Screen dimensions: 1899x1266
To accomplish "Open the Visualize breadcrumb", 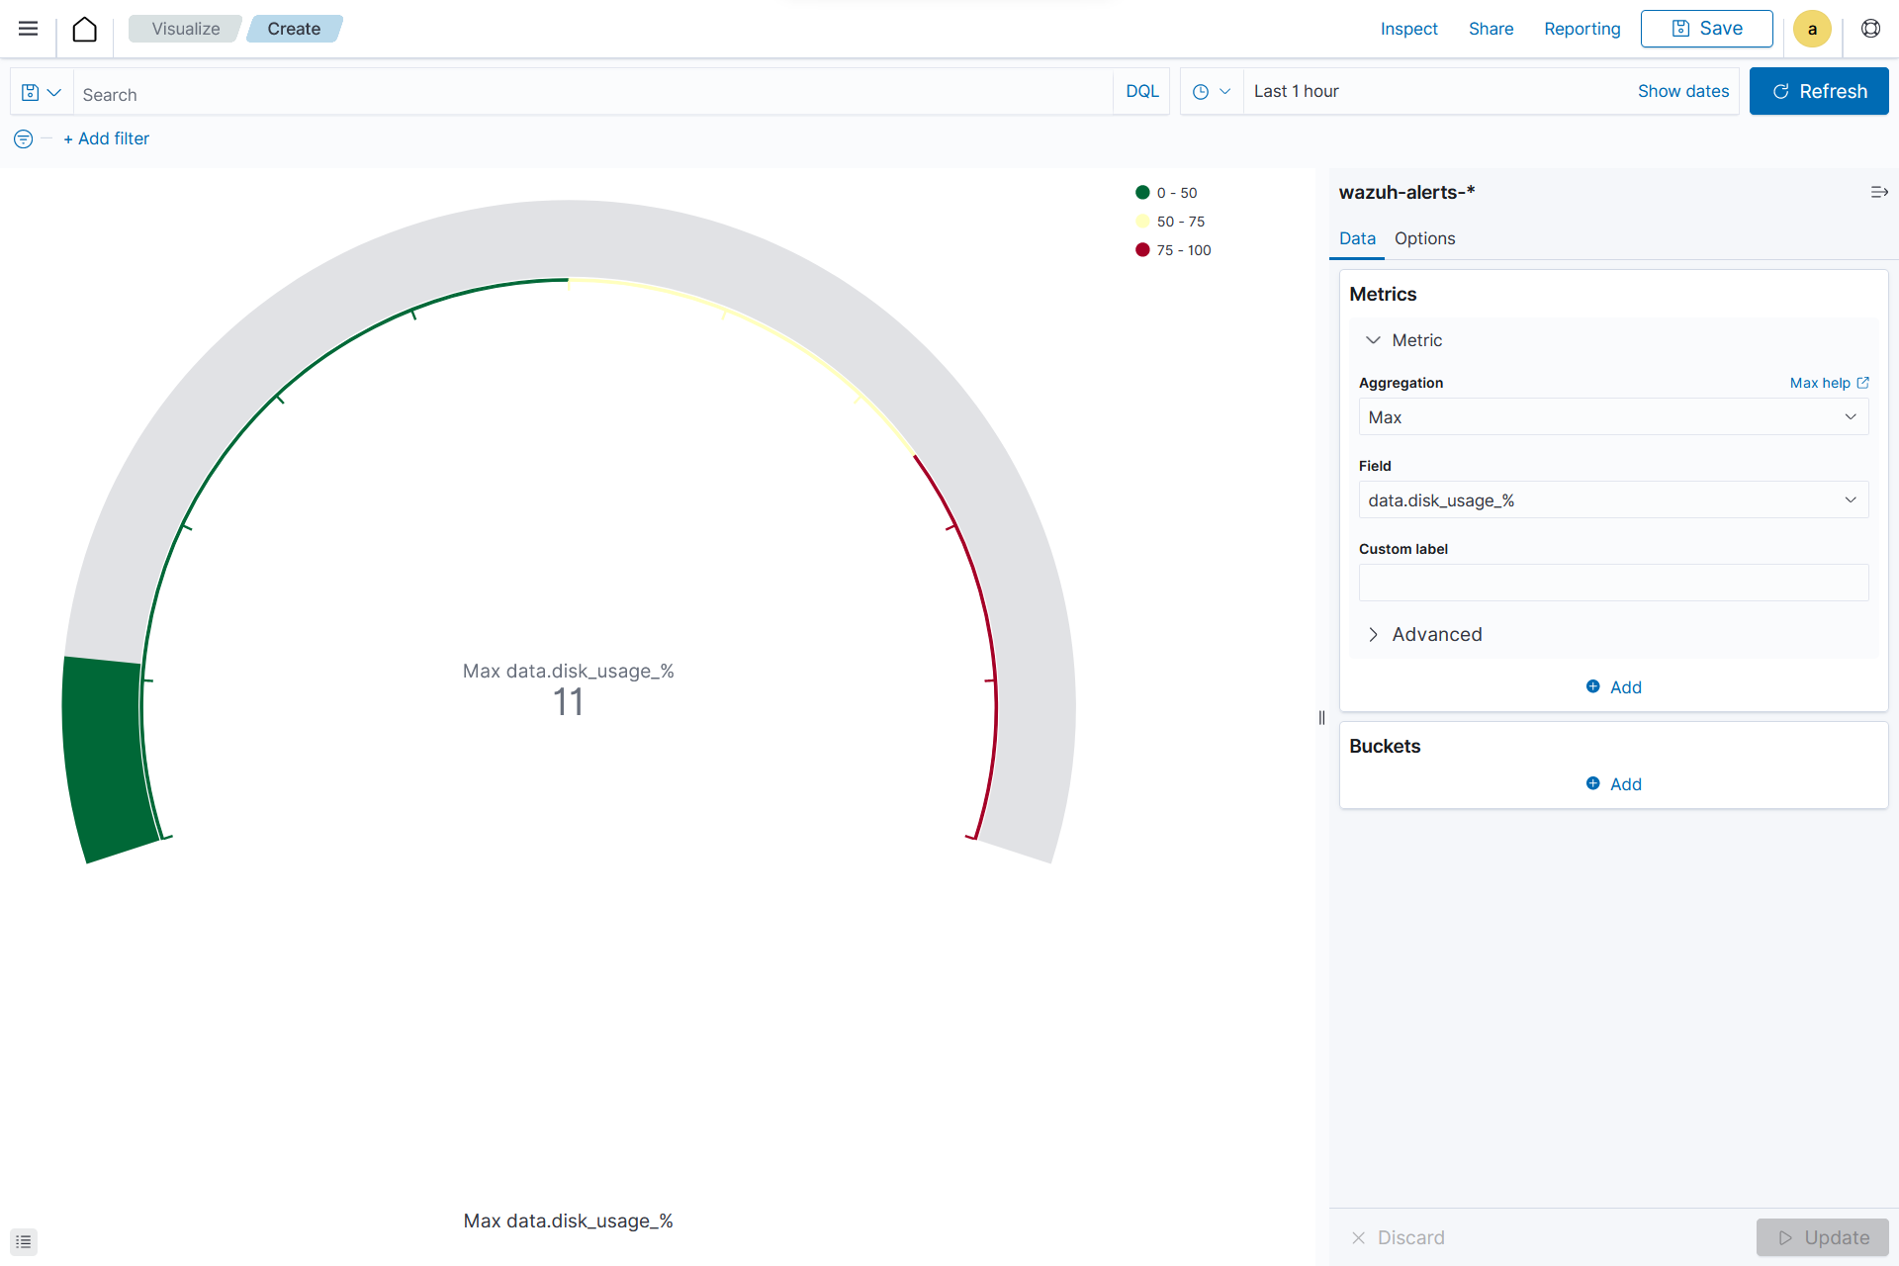I will 185,29.
